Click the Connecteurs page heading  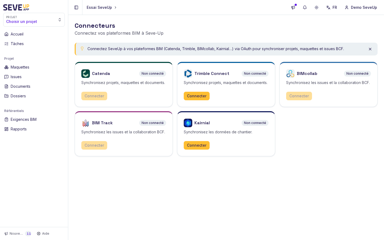[x=95, y=26]
